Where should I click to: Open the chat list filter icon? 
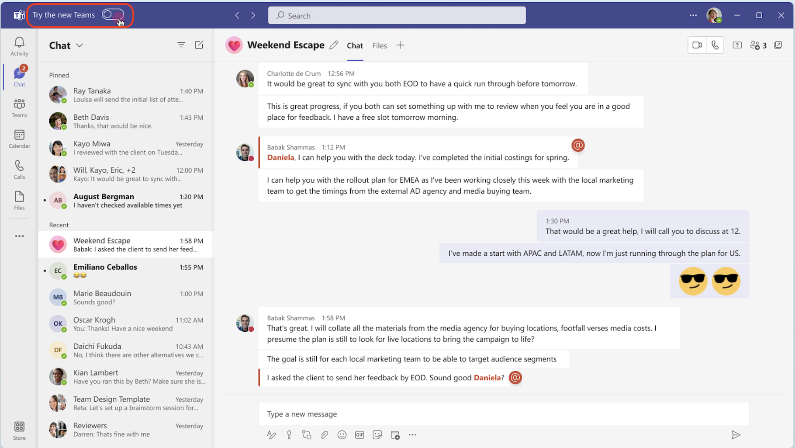click(181, 45)
